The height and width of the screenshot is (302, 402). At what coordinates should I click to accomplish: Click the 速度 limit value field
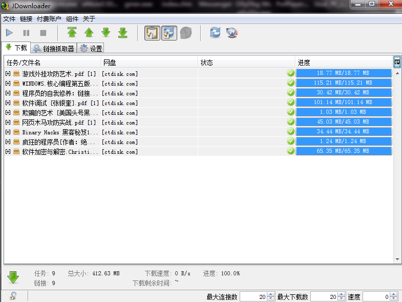pos(376,297)
